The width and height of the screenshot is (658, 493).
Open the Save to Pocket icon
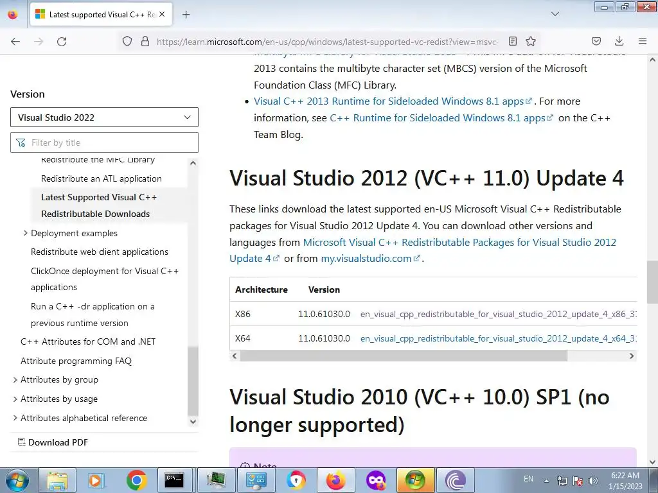pyautogui.click(x=596, y=41)
